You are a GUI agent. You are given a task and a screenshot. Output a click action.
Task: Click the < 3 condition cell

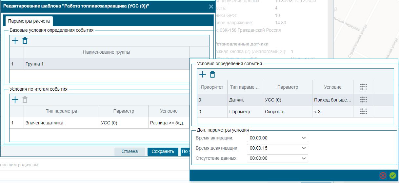tap(333, 112)
